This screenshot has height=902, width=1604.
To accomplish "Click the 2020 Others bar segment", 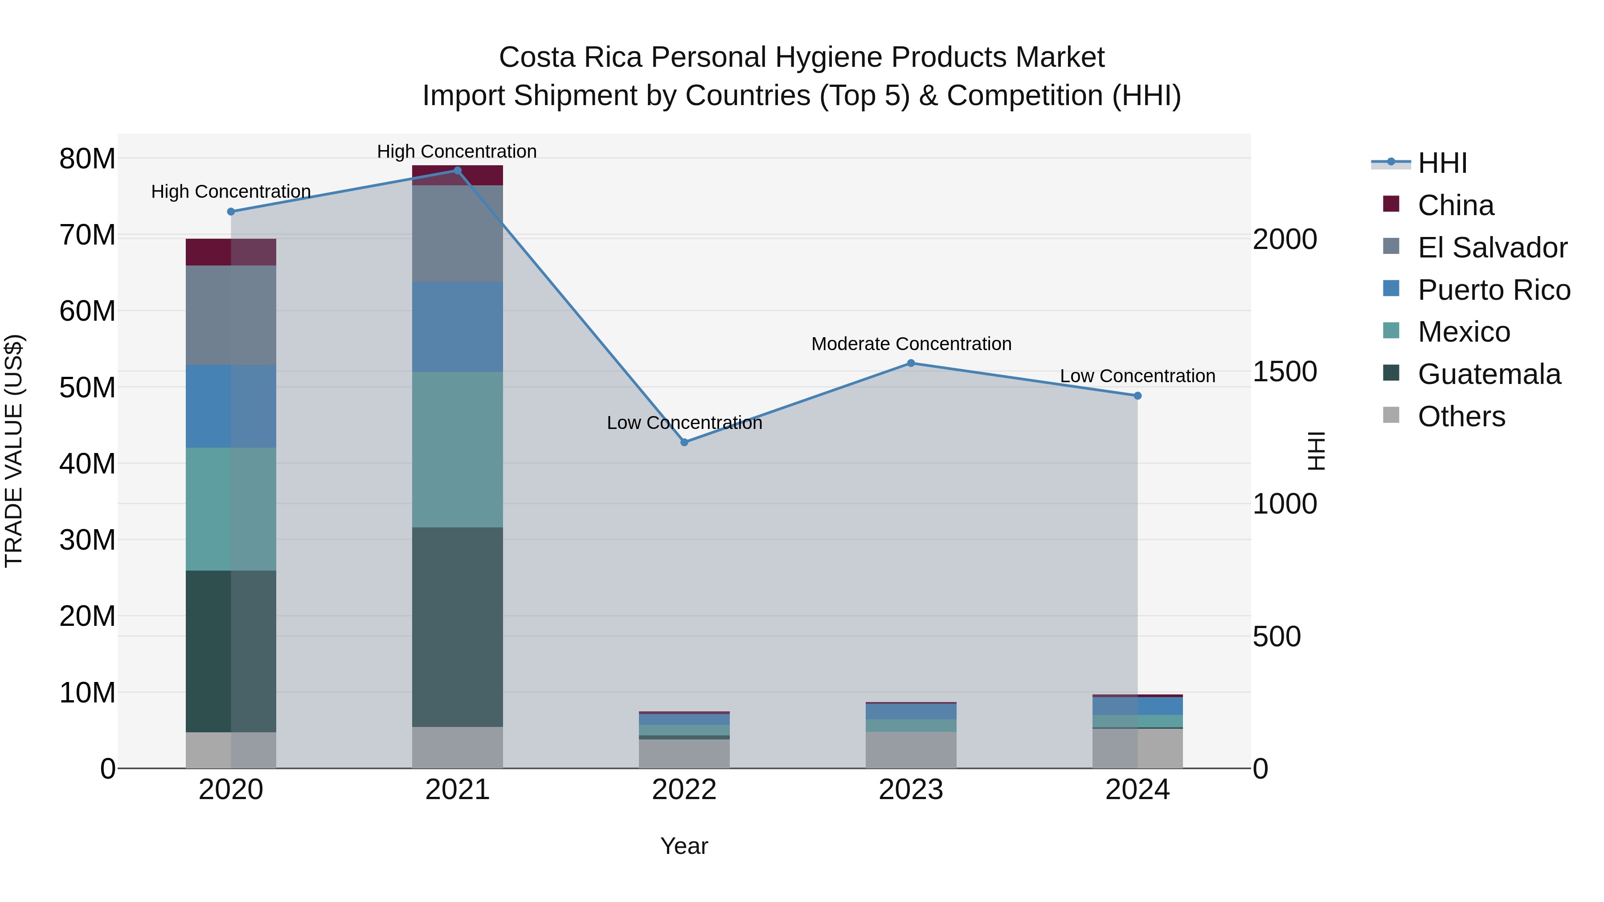I will (x=231, y=750).
